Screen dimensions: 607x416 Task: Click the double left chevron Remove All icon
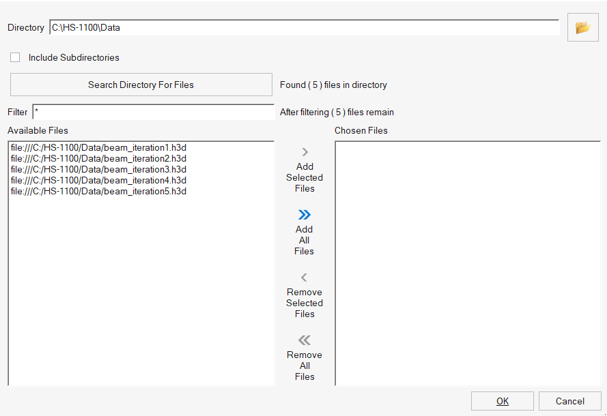pos(305,340)
